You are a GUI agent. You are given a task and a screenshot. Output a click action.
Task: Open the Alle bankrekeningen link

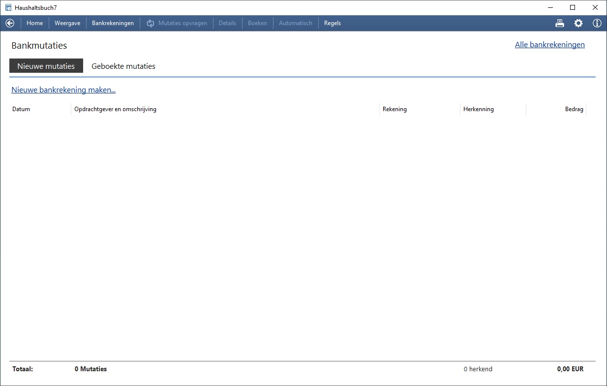point(549,45)
